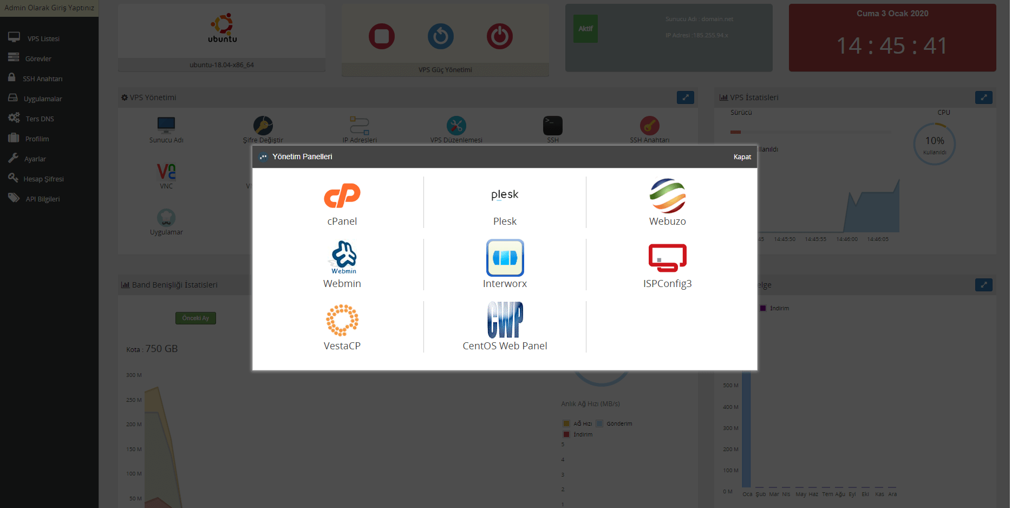This screenshot has height=508, width=1018.
Task: Select the Webmin panel icon
Action: click(x=342, y=257)
